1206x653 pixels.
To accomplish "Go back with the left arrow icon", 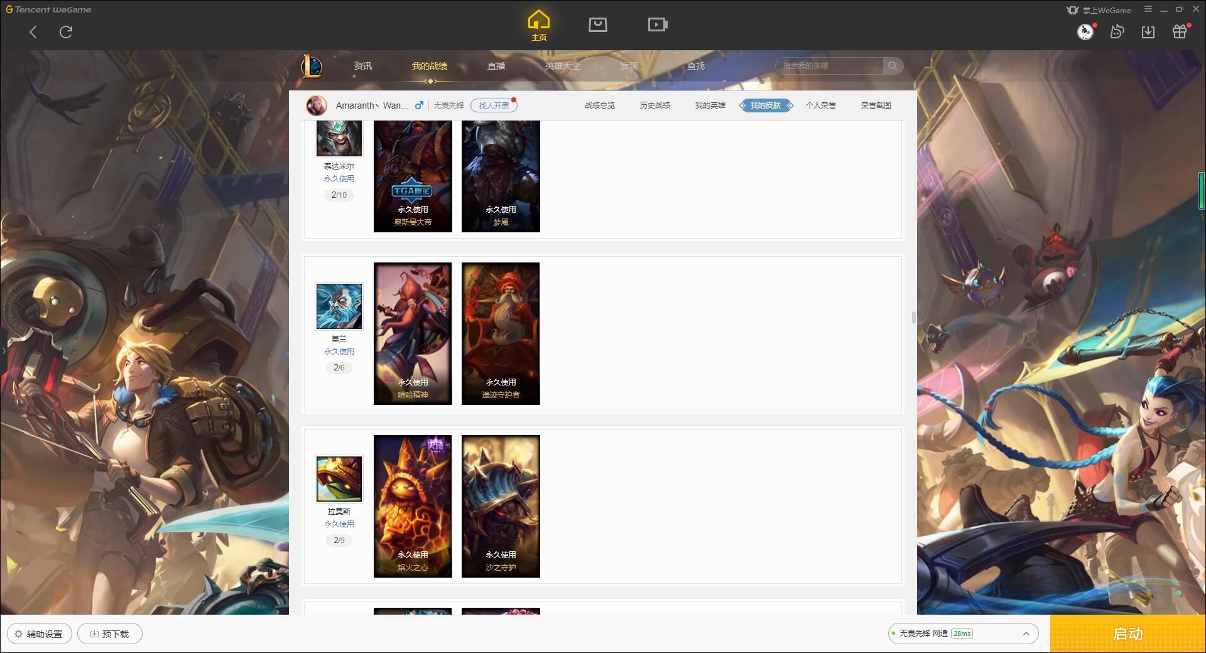I will pyautogui.click(x=33, y=32).
